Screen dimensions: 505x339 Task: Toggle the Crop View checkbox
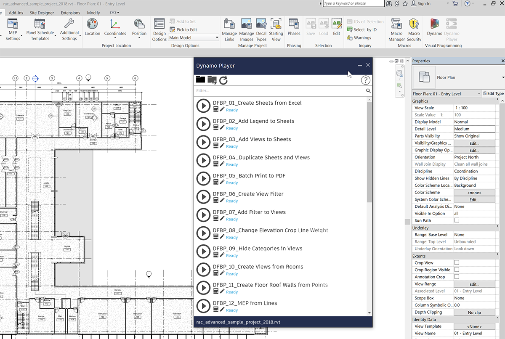coord(457,263)
